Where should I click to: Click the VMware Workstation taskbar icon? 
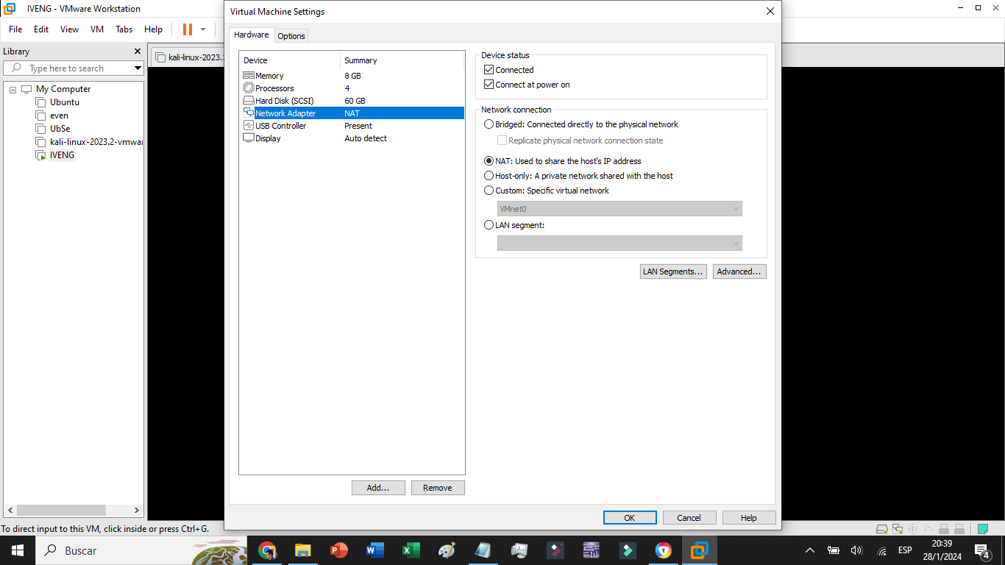click(x=700, y=550)
